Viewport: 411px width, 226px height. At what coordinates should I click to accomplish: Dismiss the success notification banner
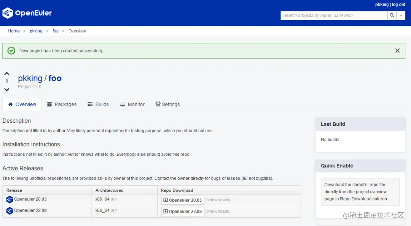pyautogui.click(x=397, y=51)
